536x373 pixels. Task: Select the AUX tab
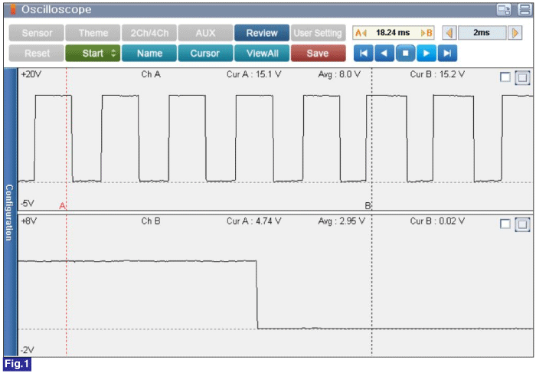[x=205, y=33]
